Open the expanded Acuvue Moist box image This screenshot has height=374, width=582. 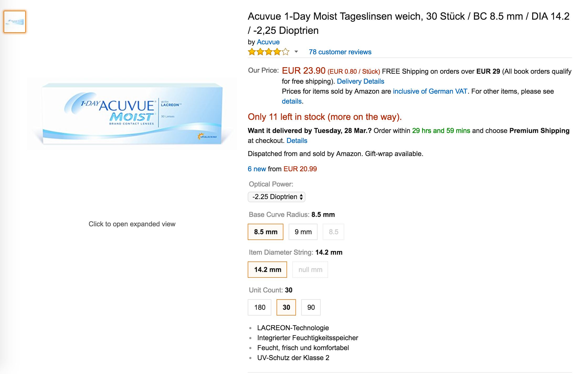[132, 114]
